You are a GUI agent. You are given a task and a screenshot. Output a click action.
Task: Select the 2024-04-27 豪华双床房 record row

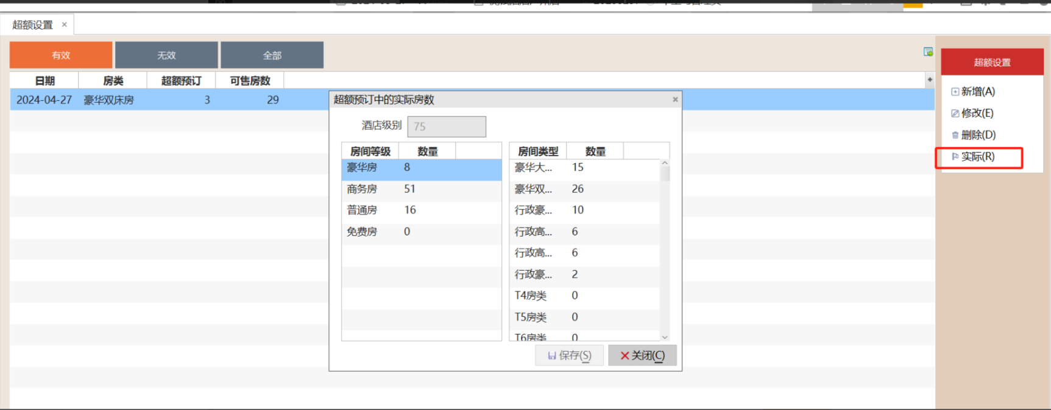tap(165, 100)
